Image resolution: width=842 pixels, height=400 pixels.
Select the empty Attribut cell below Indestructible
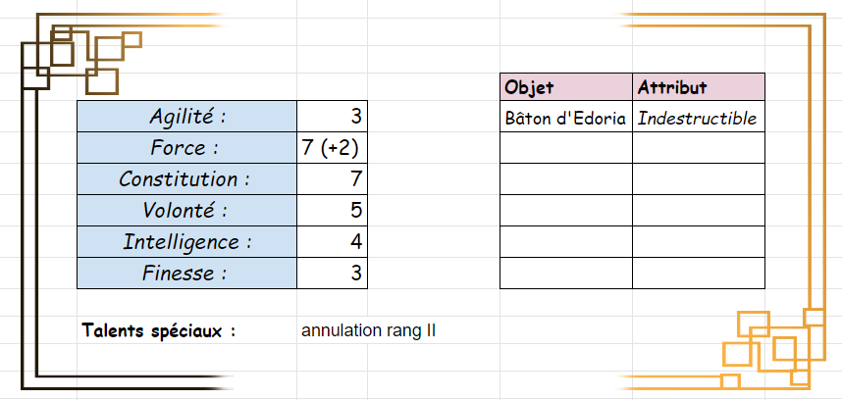[698, 148]
